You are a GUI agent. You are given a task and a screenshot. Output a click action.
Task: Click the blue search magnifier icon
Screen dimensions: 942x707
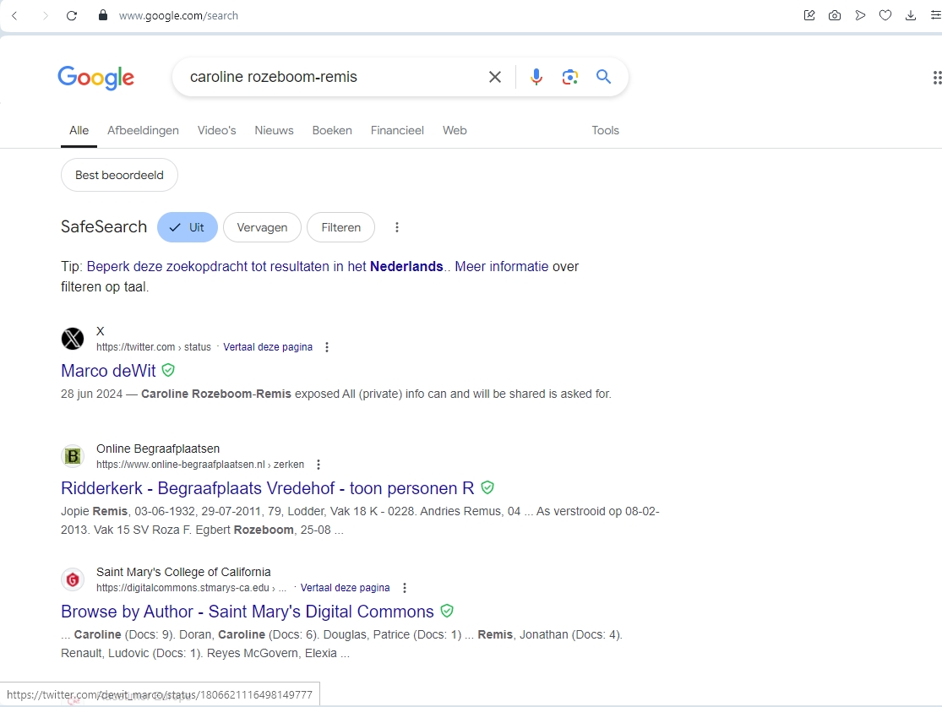[603, 77]
